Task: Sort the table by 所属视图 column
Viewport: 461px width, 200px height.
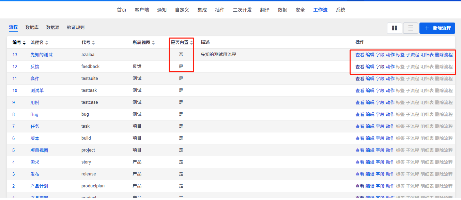Action: (x=143, y=43)
